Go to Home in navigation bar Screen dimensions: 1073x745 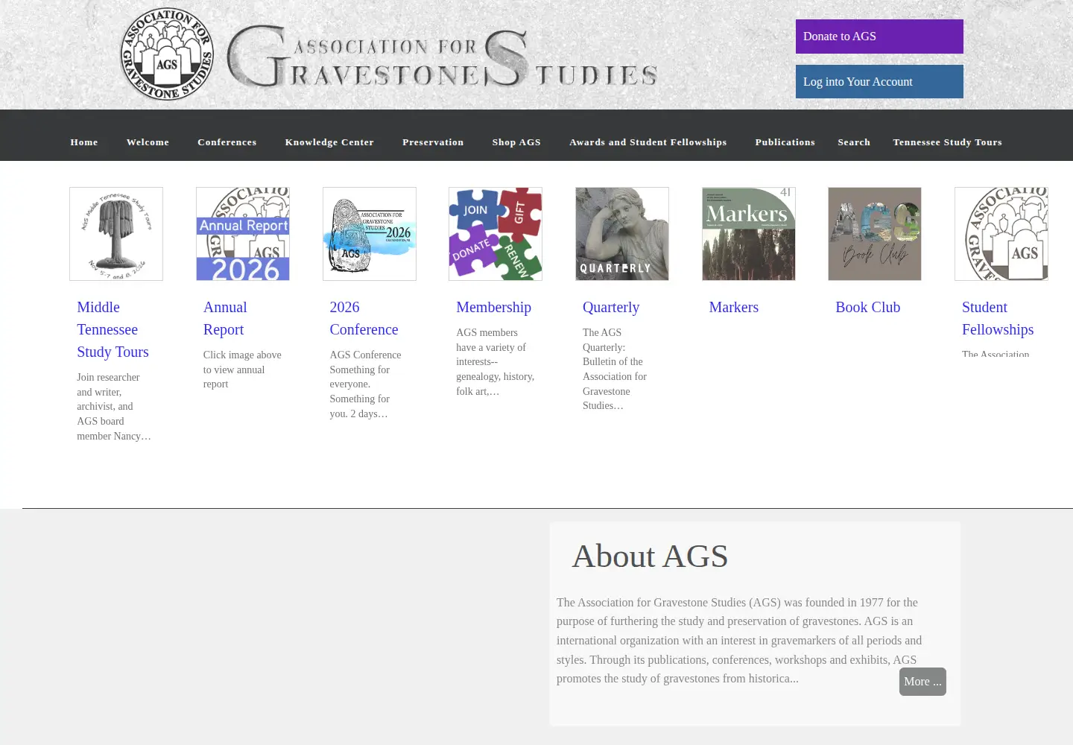click(84, 142)
